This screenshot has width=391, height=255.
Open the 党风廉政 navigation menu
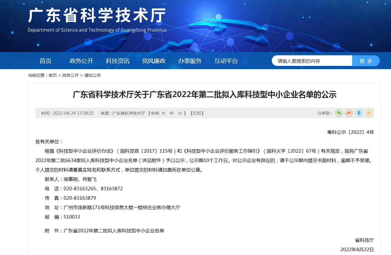point(154,61)
